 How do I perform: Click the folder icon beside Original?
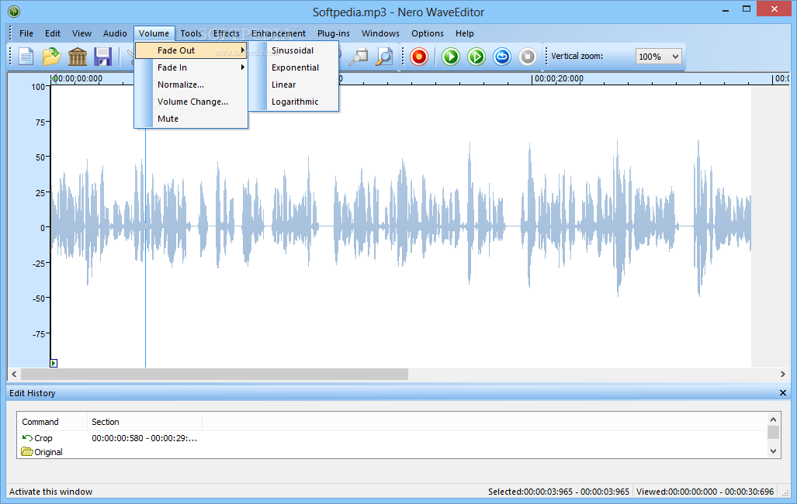[x=27, y=451]
